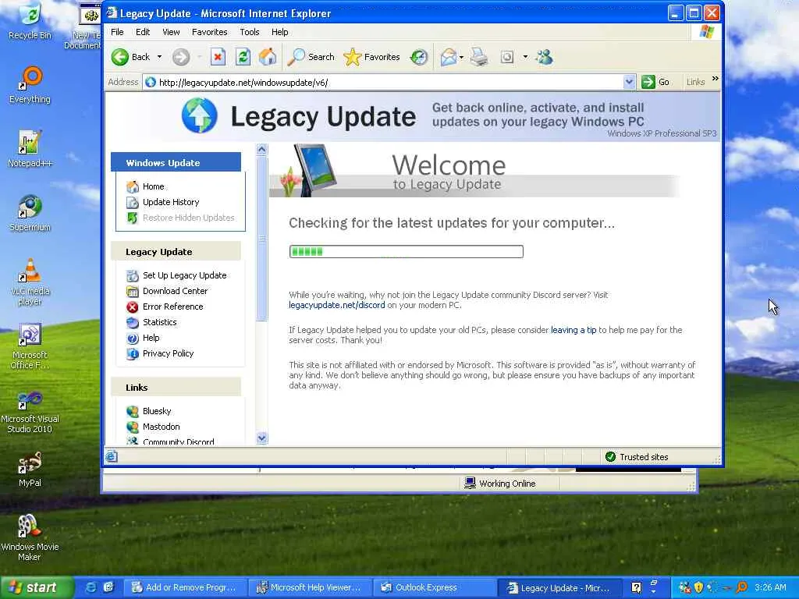Switch to Microsoft Help Viewer taskbar button
Viewport: 799px width, 599px height.
(309, 588)
